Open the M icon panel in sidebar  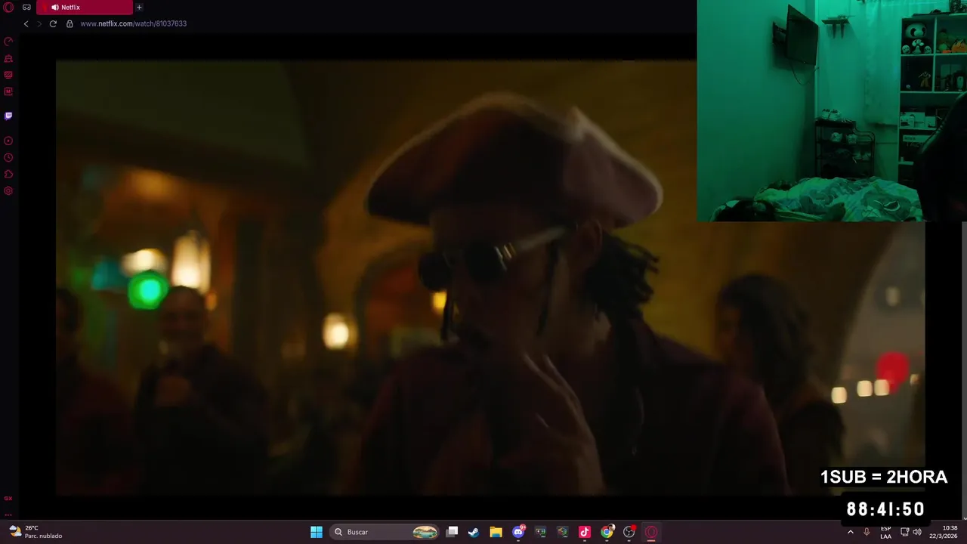tap(8, 91)
